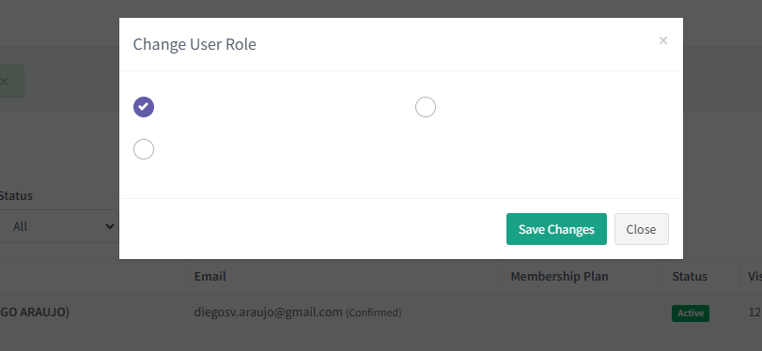Click the Status column header in the table
This screenshot has height=351, width=762.
[690, 277]
